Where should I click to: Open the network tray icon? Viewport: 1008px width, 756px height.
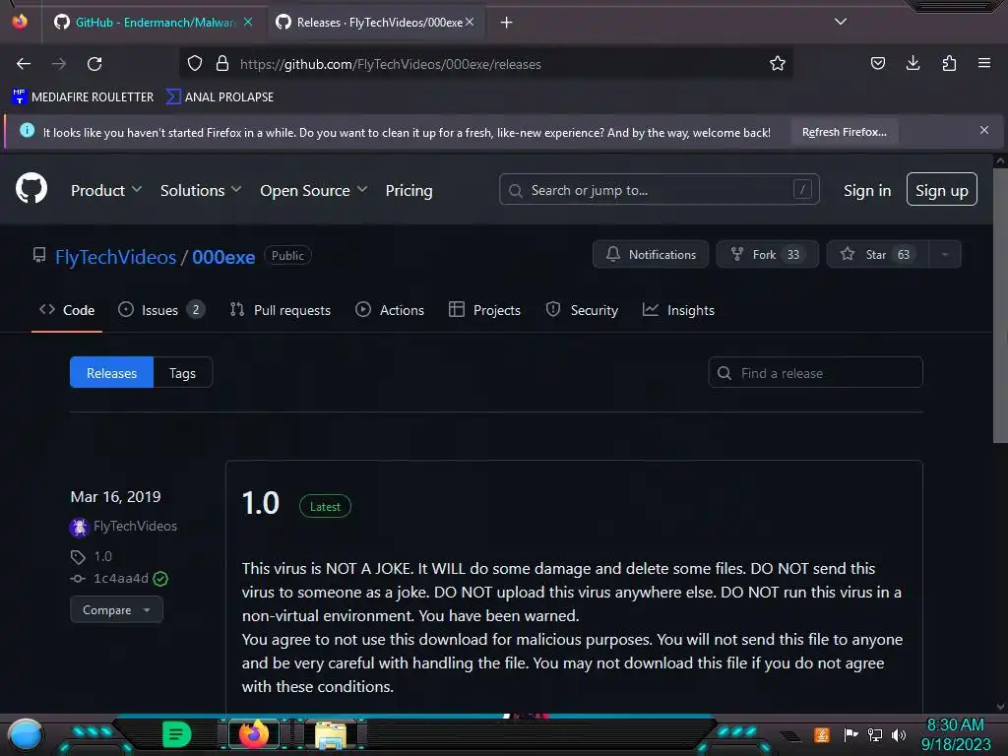pos(875,734)
